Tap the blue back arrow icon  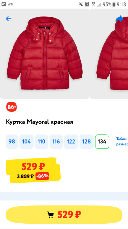point(8,18)
